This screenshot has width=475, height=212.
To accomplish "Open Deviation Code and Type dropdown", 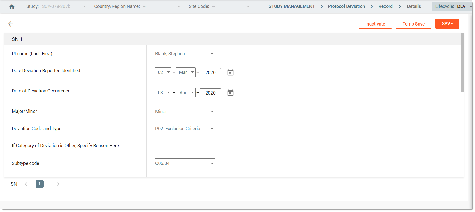I will tap(185, 129).
